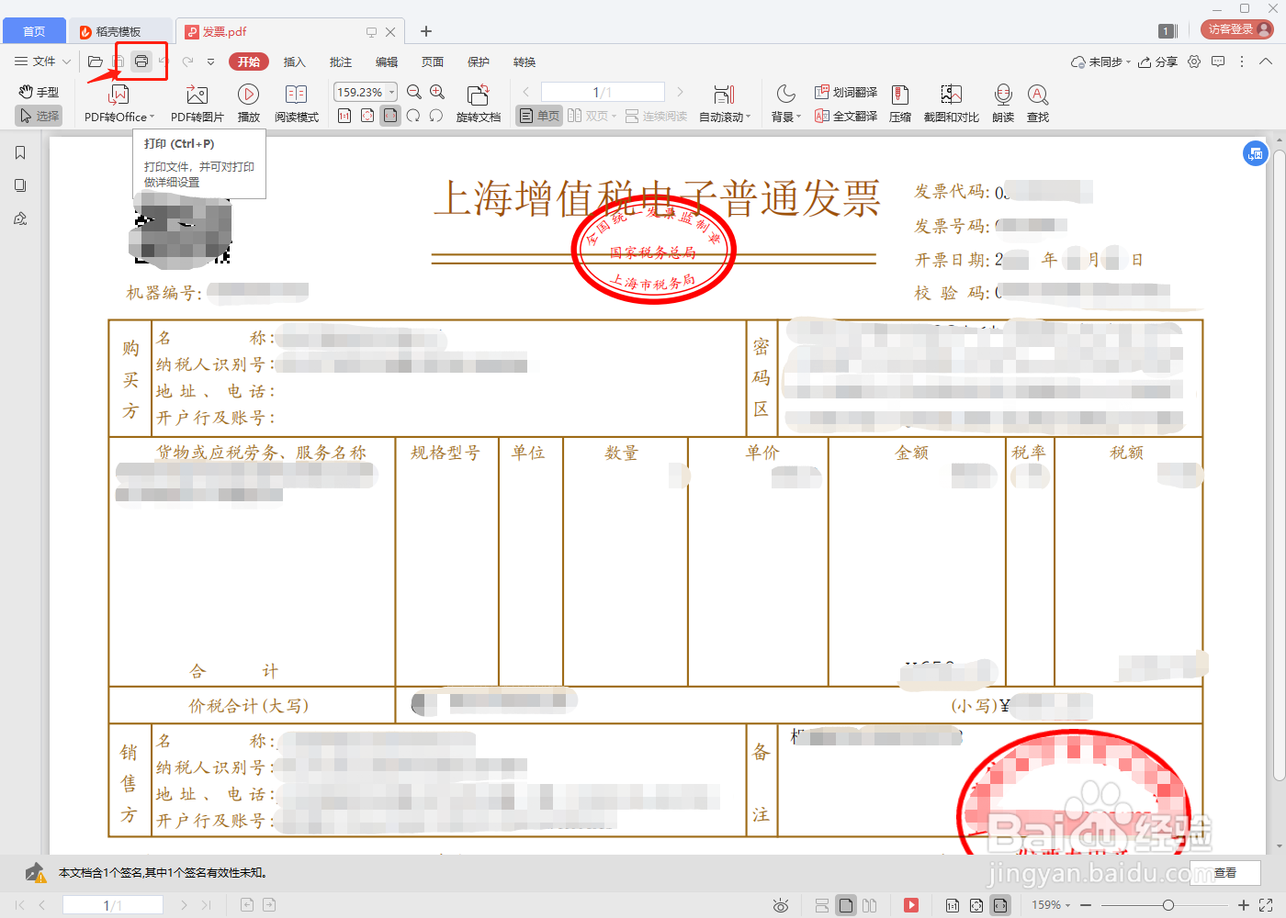The width and height of the screenshot is (1286, 918).
Task: Add new tab with plus button
Action: coord(426,31)
